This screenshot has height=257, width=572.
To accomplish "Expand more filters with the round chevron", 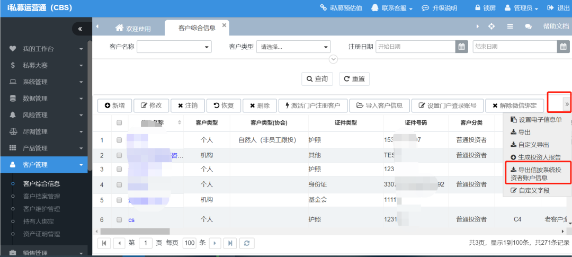I will 334,59.
